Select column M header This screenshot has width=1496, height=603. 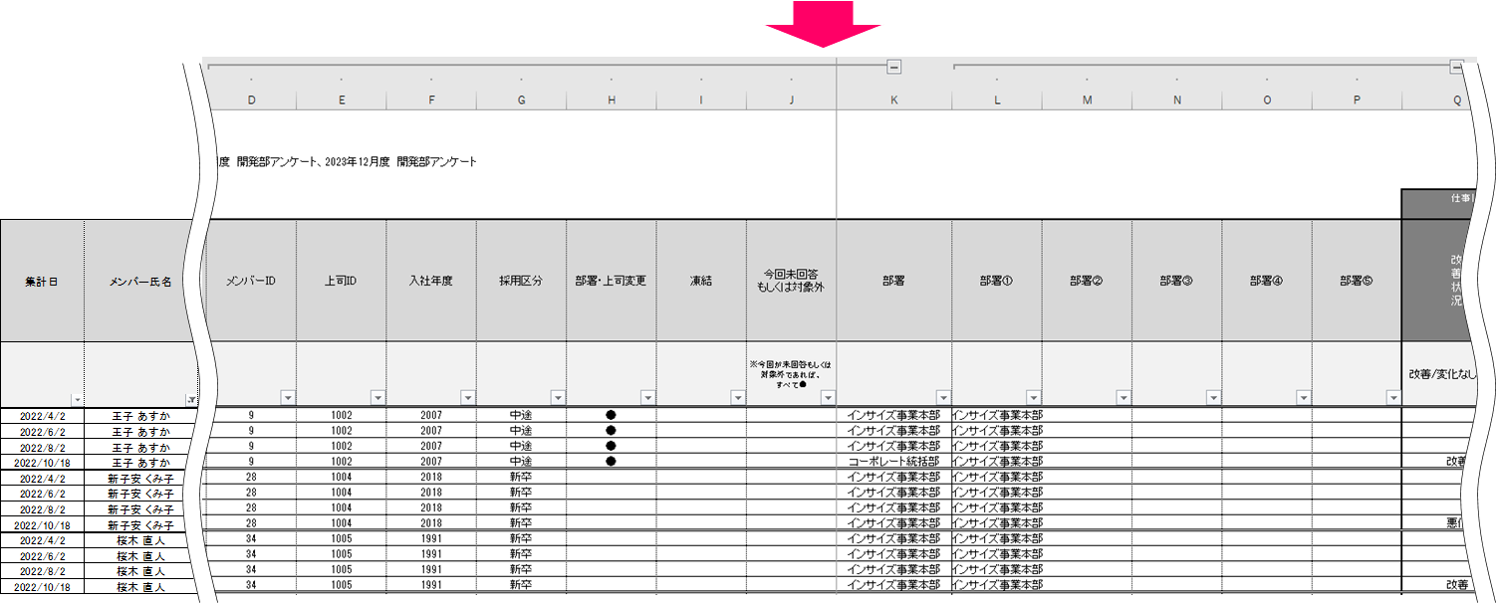tap(1088, 100)
